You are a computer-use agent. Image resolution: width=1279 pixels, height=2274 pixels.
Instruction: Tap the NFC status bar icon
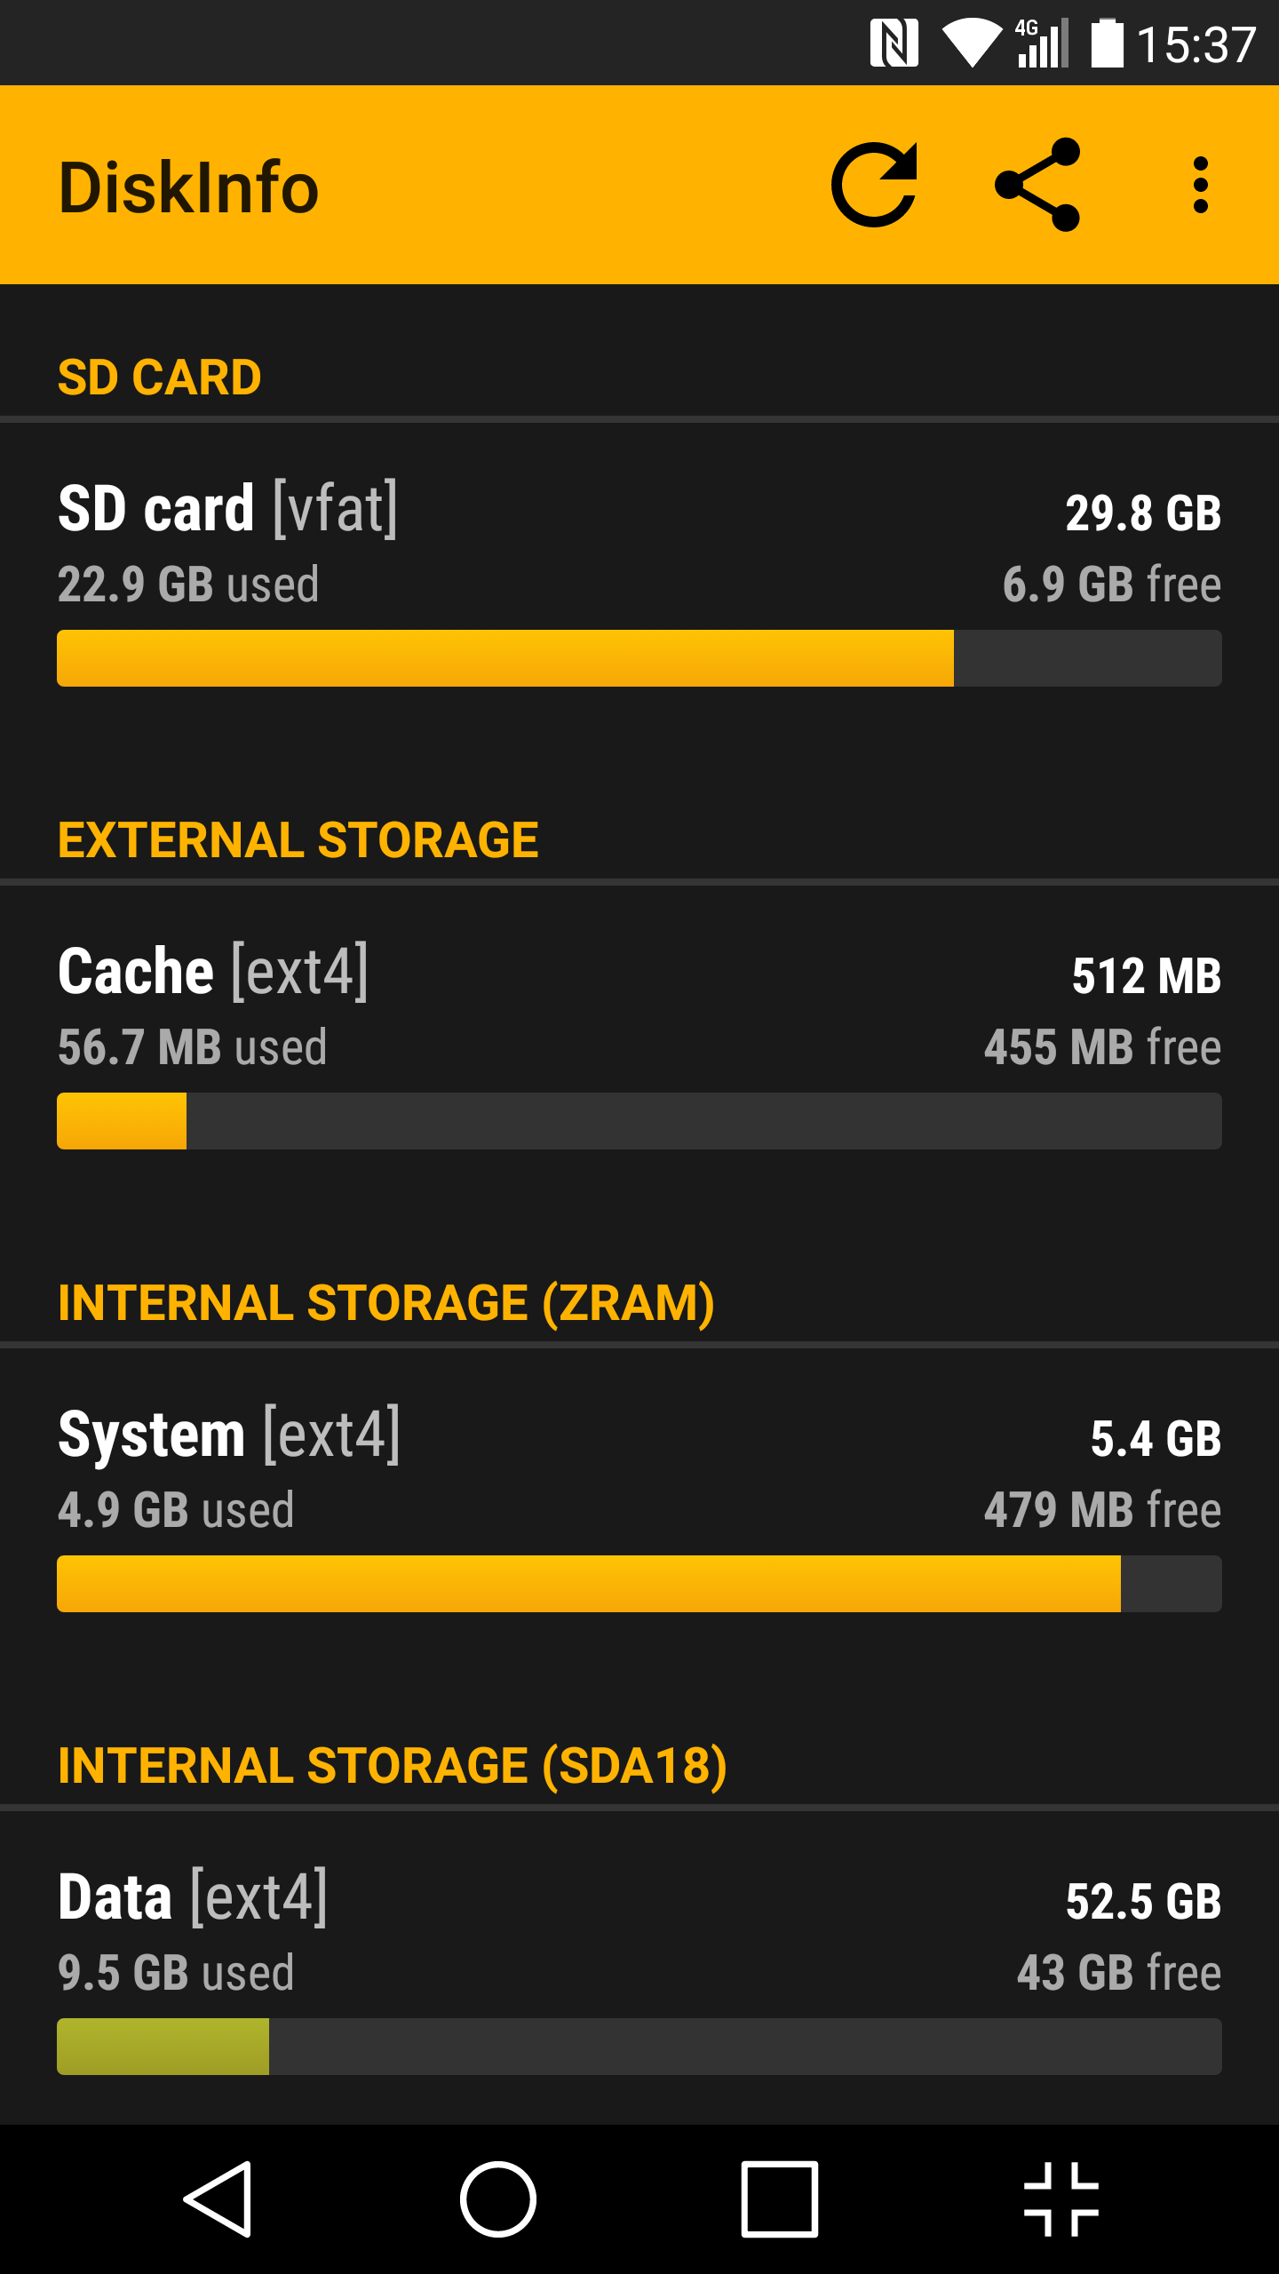[x=894, y=43]
